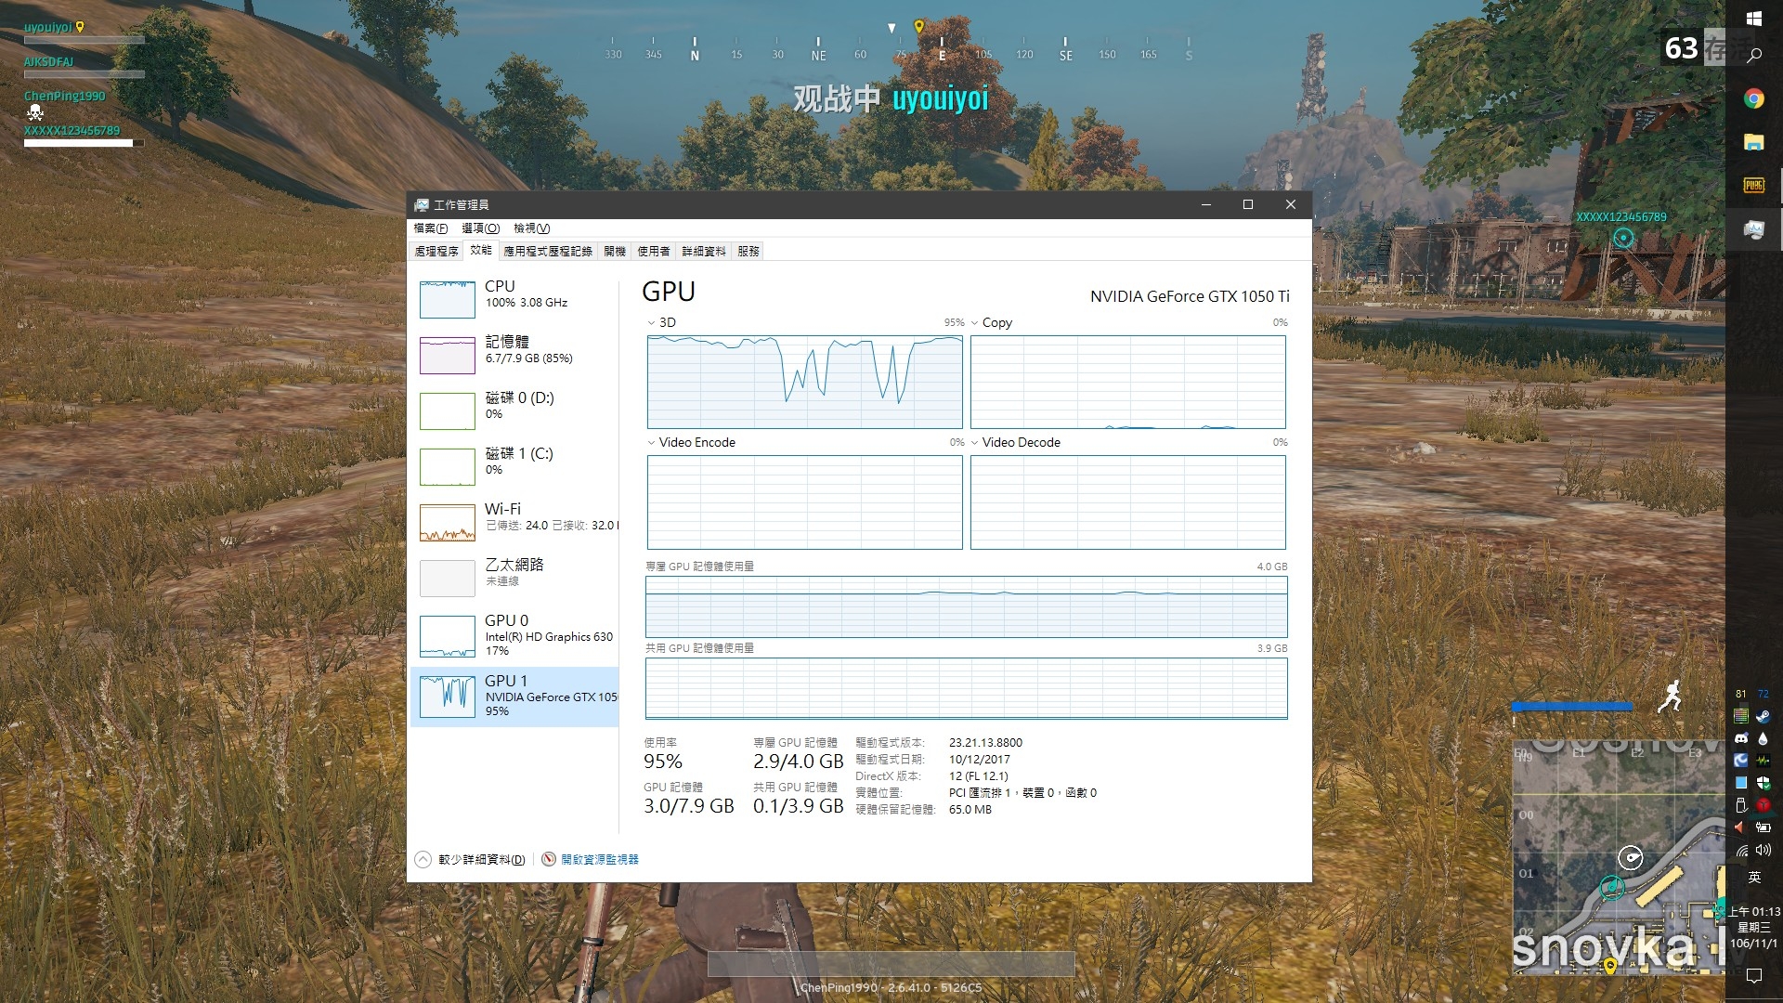Image resolution: width=1783 pixels, height=1003 pixels.
Task: Select CPU in the performance sidebar
Action: pos(515,299)
